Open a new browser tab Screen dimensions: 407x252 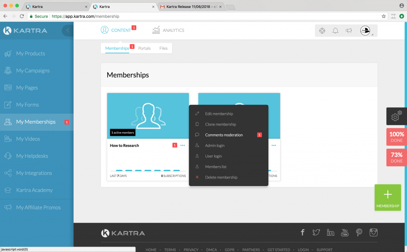tap(231, 7)
